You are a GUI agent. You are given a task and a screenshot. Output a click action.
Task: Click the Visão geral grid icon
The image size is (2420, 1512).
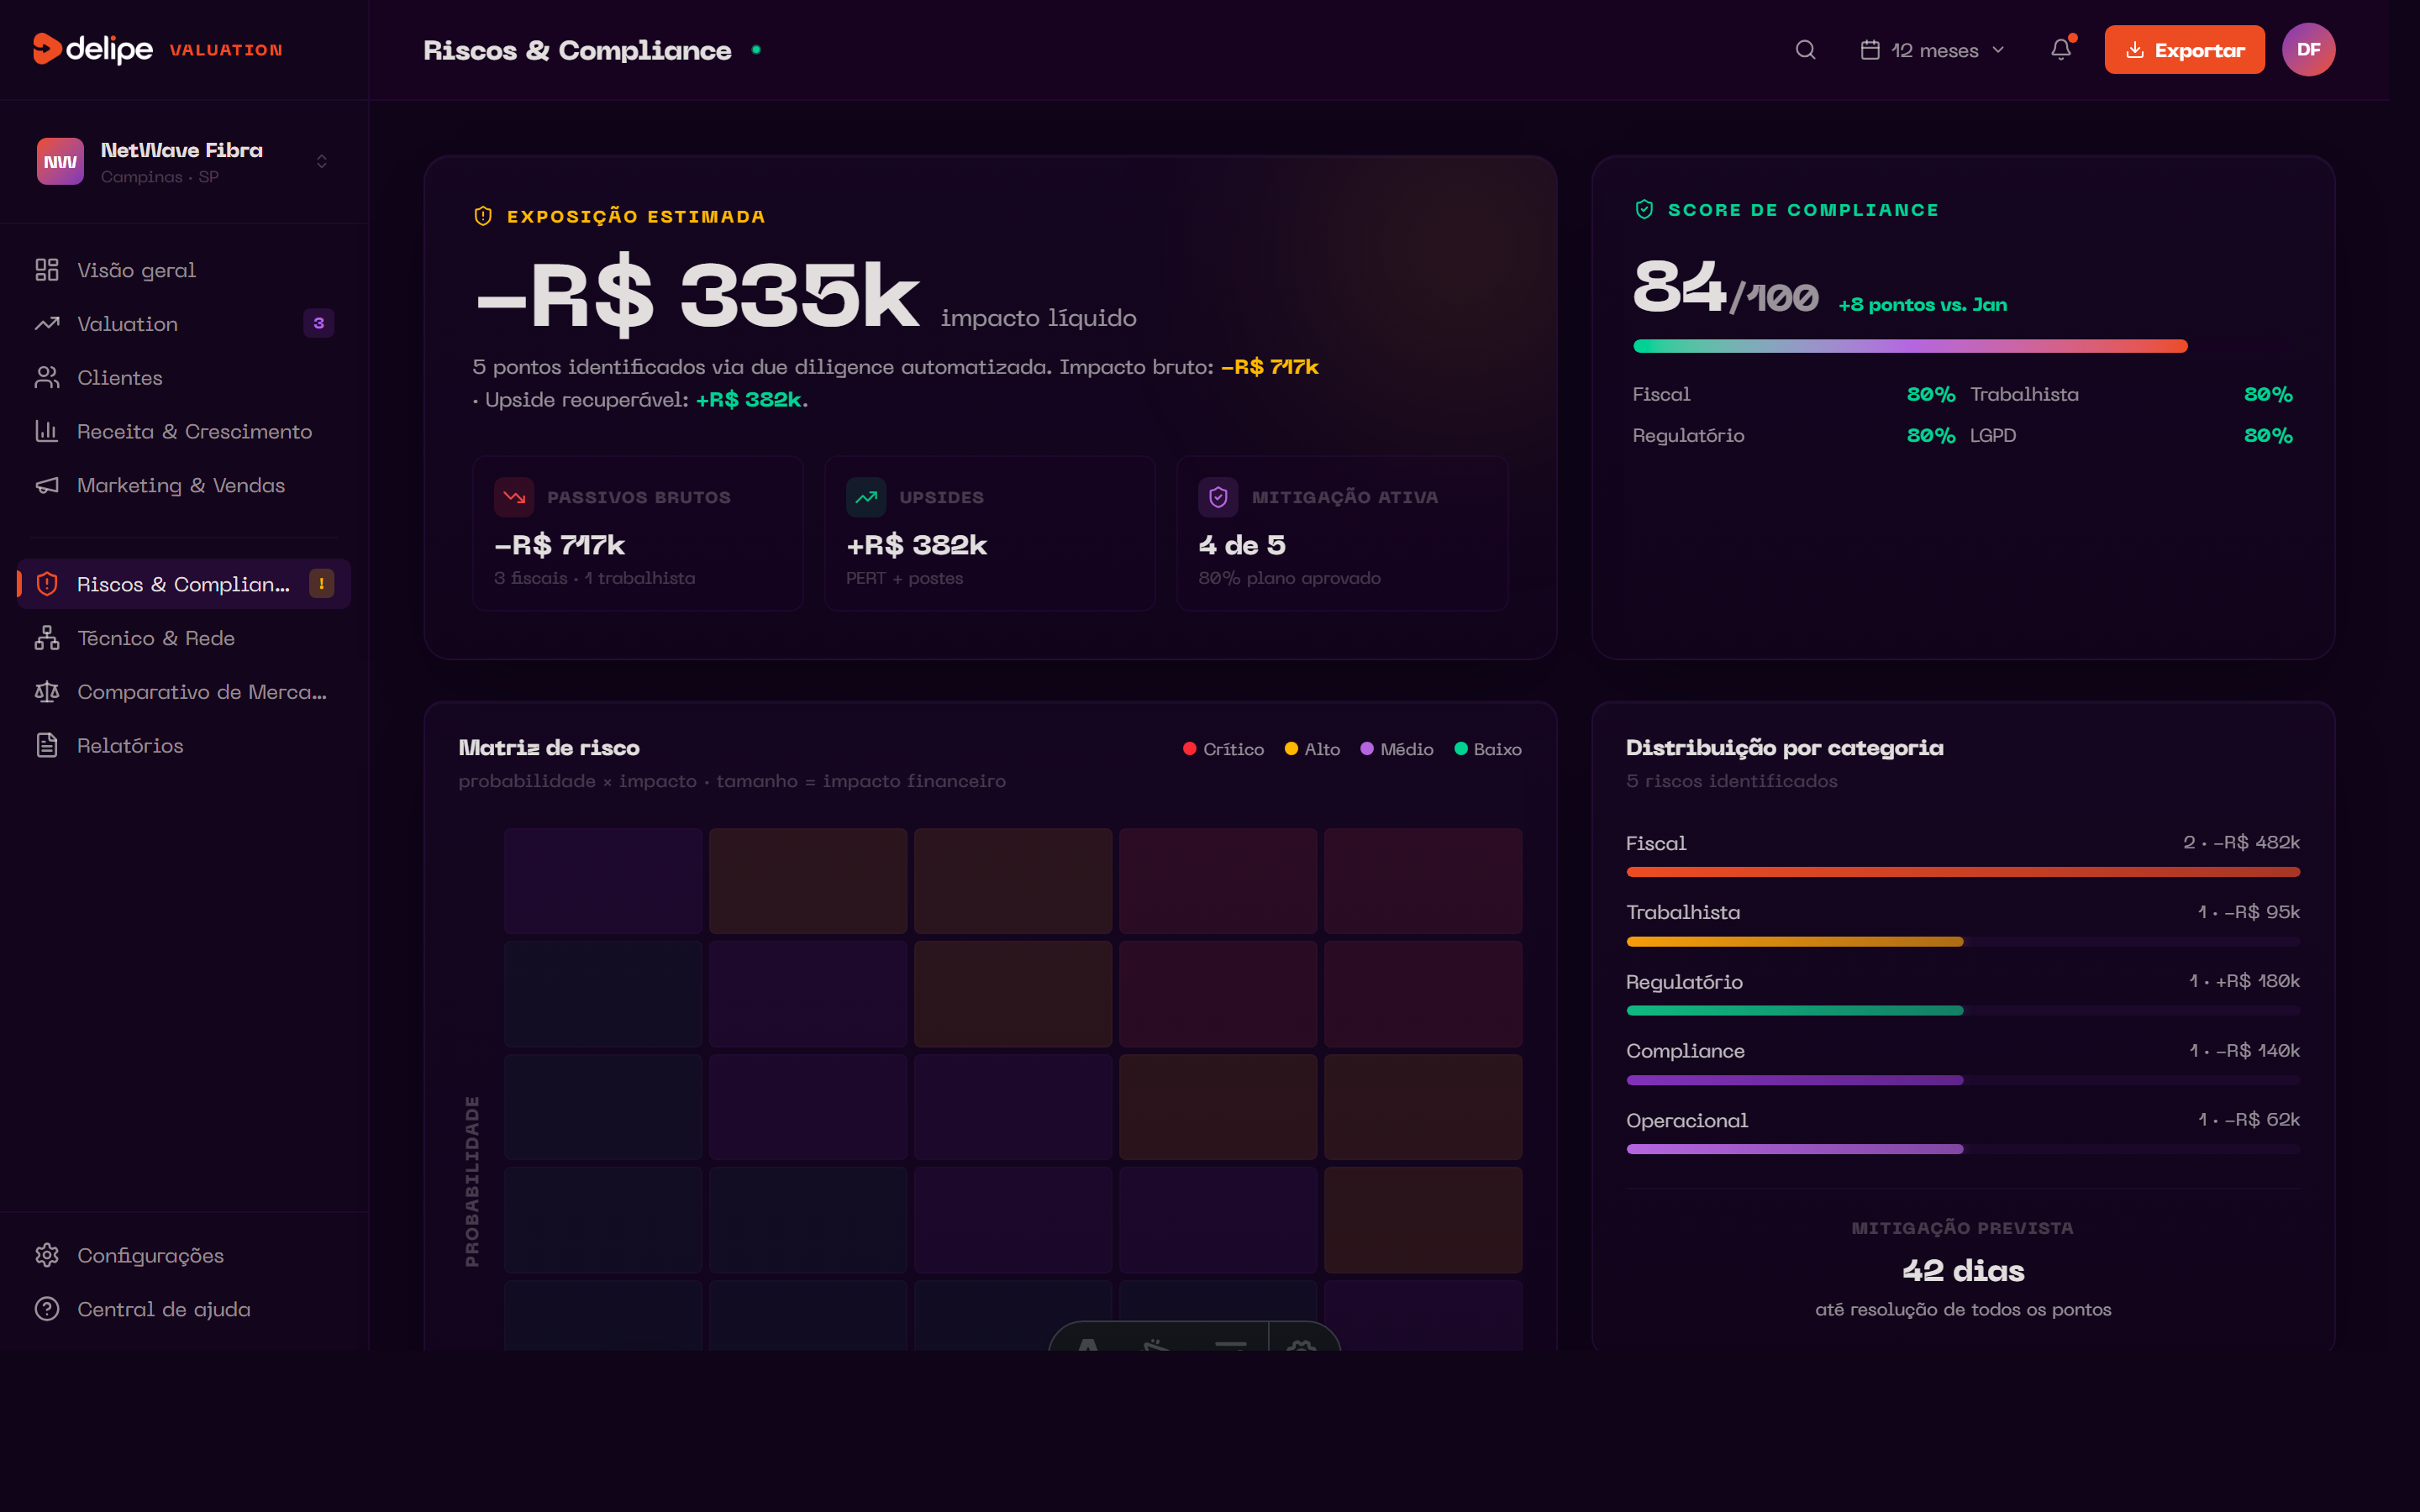(47, 270)
